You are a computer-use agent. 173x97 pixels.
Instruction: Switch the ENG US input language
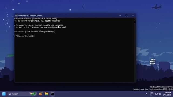click(x=151, y=94)
